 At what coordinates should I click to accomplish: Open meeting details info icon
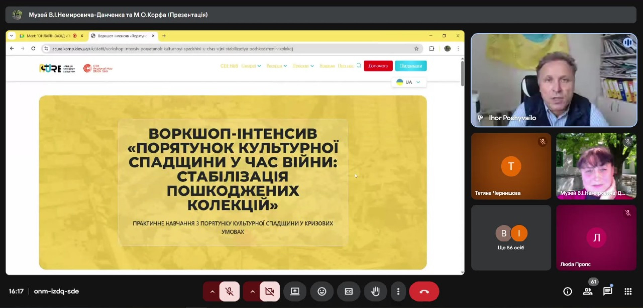pos(567,292)
